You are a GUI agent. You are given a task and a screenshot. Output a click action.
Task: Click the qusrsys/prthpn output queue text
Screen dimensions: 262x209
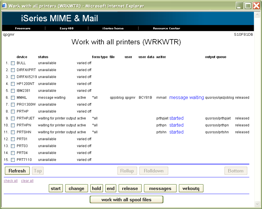217,125
